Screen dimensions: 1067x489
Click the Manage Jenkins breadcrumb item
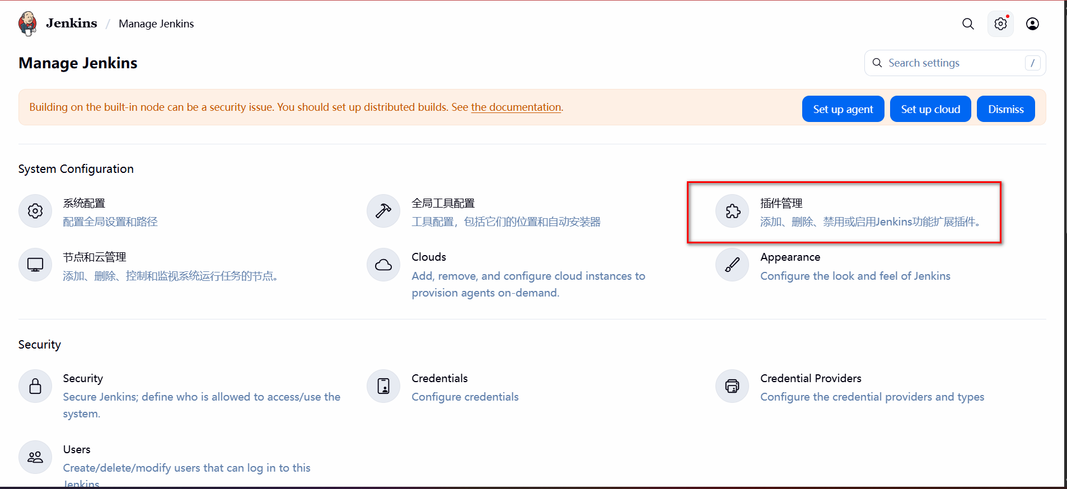coord(156,23)
